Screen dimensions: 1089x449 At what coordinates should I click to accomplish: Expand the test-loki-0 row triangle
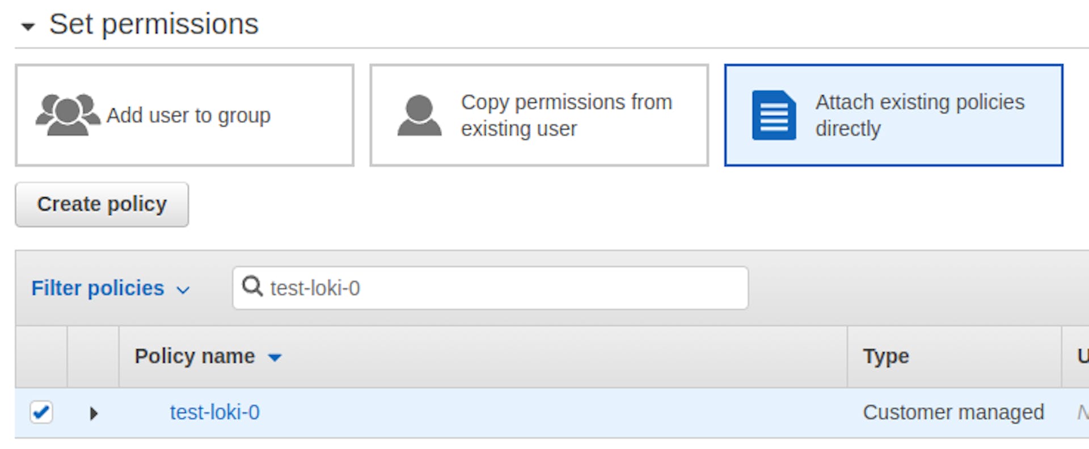point(94,413)
